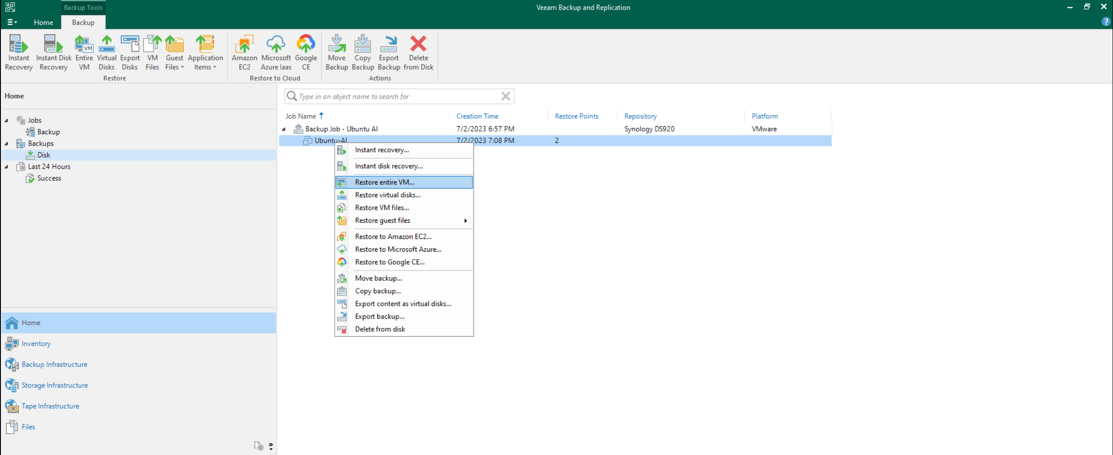Viewport: 1113px width, 455px height.
Task: Open Application Items dropdown in ribbon
Action: pyautogui.click(x=205, y=53)
